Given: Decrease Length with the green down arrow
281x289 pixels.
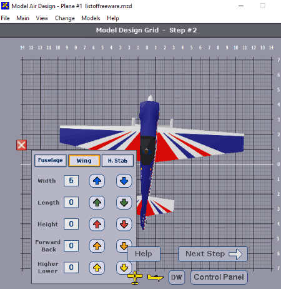Looking at the screenshot, I should pyautogui.click(x=124, y=203).
